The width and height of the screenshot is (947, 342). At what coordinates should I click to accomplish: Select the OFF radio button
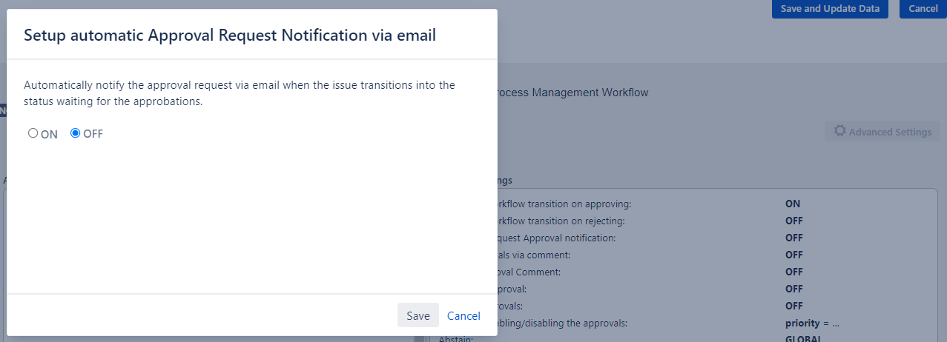pyautogui.click(x=75, y=134)
